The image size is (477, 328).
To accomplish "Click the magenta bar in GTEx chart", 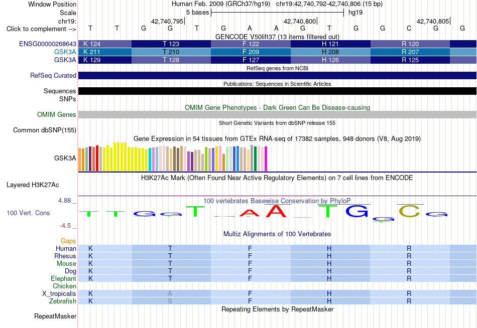I will [266, 158].
